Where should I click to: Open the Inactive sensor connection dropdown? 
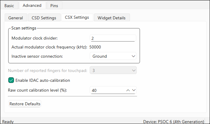113,56
